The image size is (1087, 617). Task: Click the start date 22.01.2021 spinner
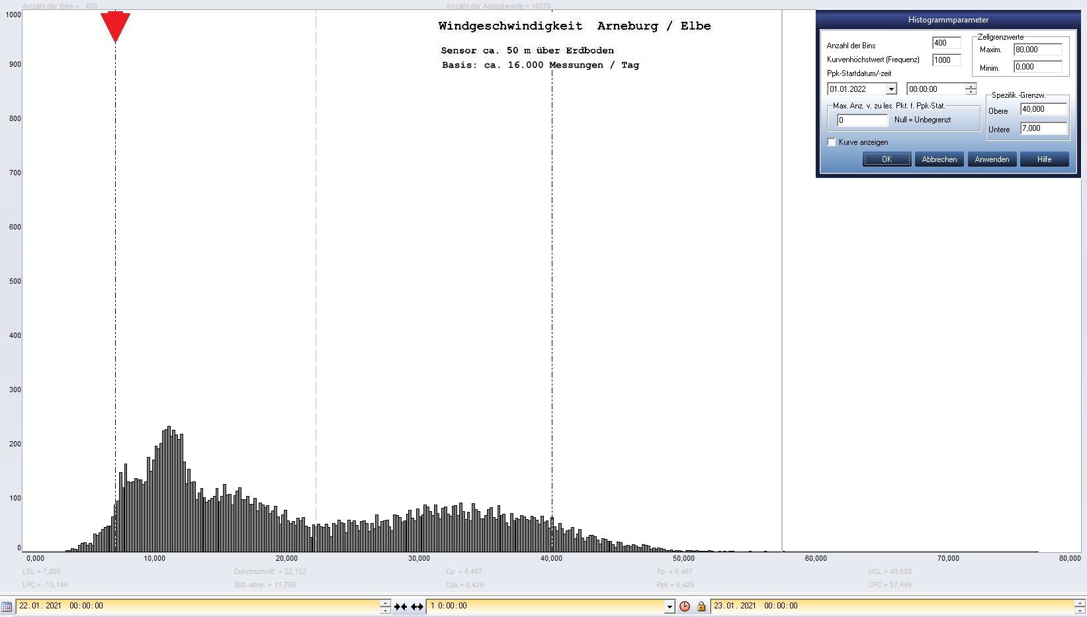pyautogui.click(x=385, y=606)
